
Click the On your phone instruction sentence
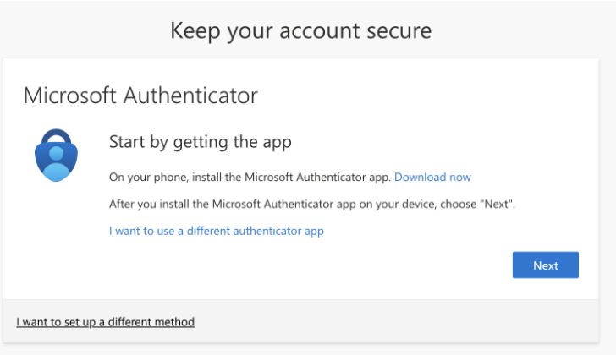point(250,177)
